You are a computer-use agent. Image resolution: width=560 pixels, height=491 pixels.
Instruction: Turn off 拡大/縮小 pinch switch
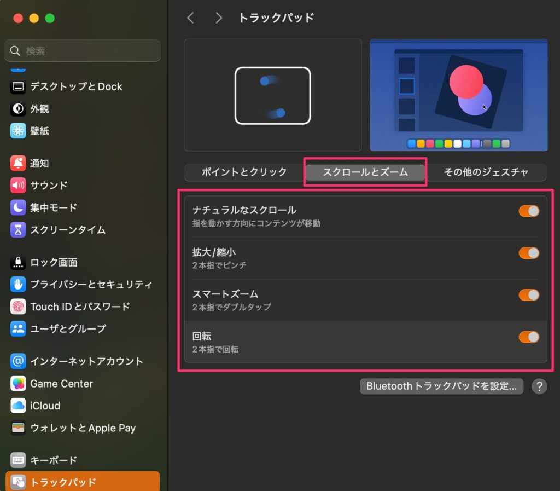[x=528, y=253]
